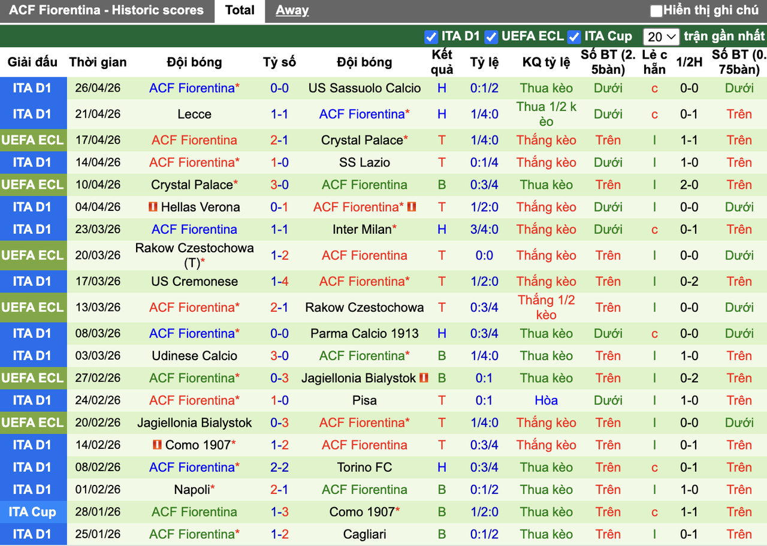Toggle the ITA Cup filter checkbox

(x=574, y=37)
